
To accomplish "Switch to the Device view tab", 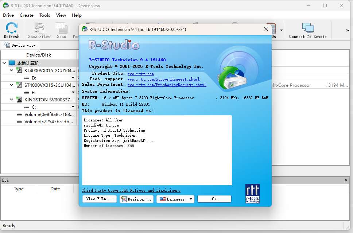I will click(20, 45).
